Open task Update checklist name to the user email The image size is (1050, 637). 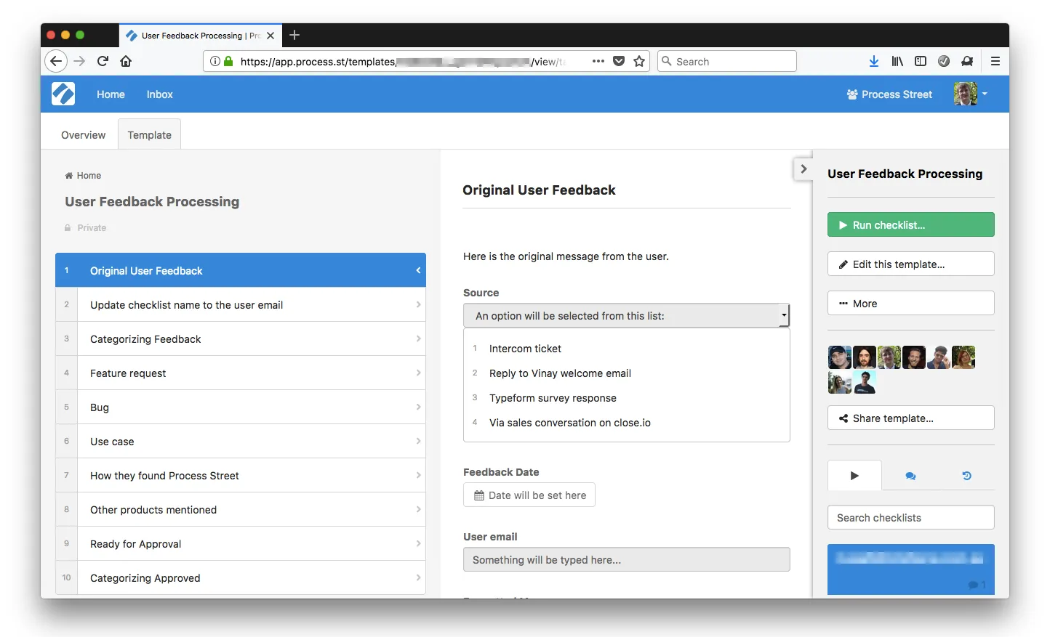coord(241,305)
